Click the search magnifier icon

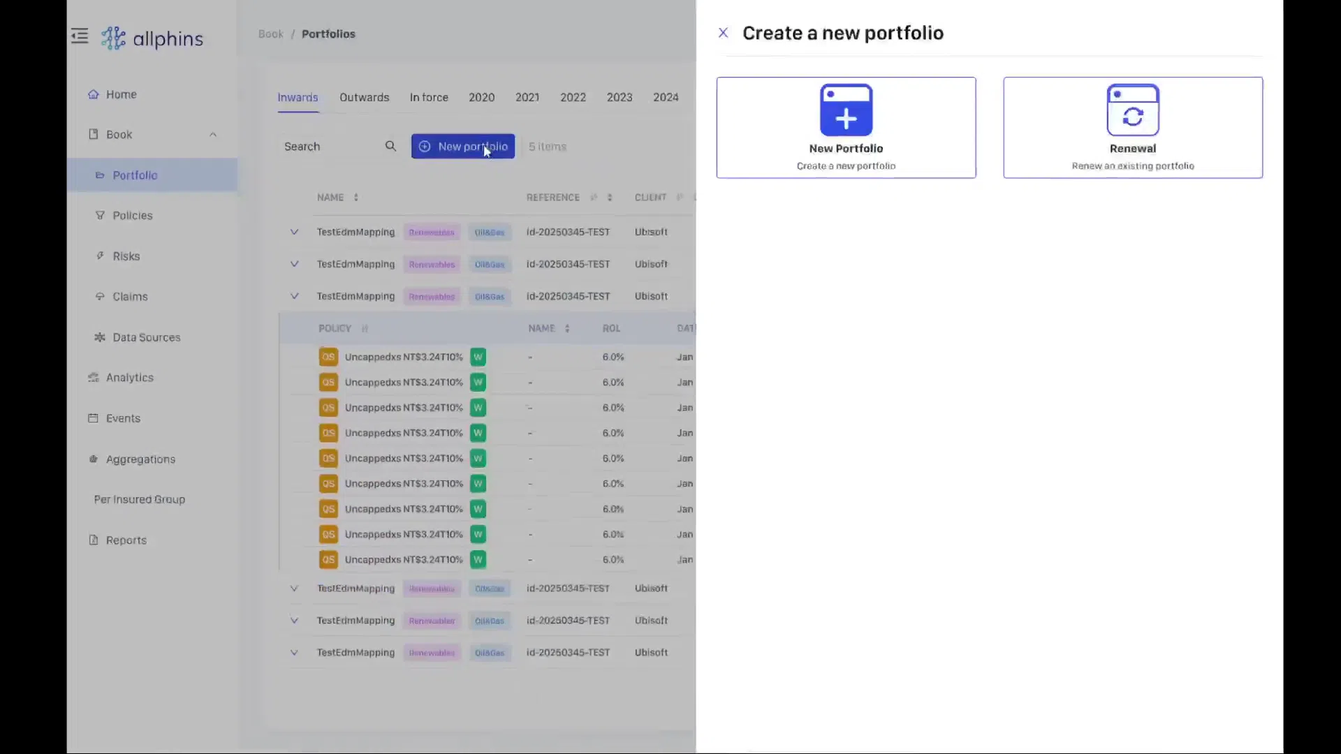(390, 147)
